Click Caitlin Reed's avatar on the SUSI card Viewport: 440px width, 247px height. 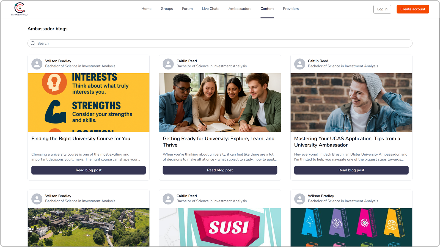pos(168,199)
